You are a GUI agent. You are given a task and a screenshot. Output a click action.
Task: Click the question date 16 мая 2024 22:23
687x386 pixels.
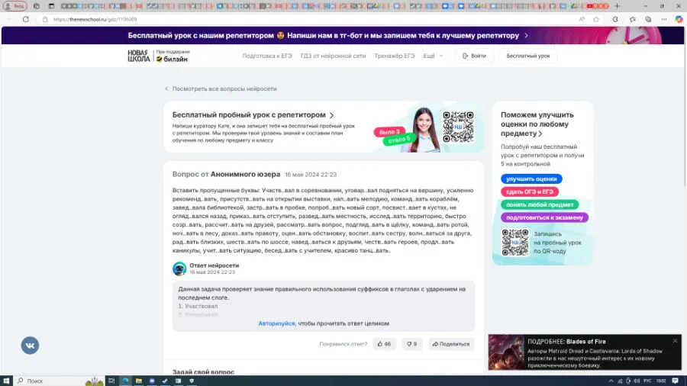tap(311, 175)
